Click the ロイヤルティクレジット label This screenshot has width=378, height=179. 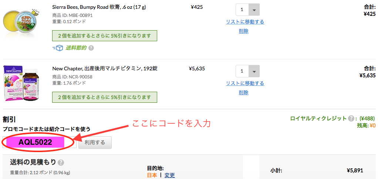(x=318, y=118)
